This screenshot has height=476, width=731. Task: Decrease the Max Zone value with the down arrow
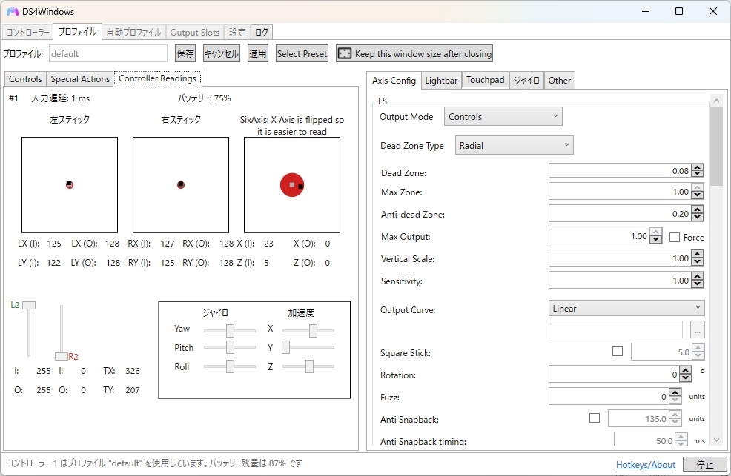point(698,195)
